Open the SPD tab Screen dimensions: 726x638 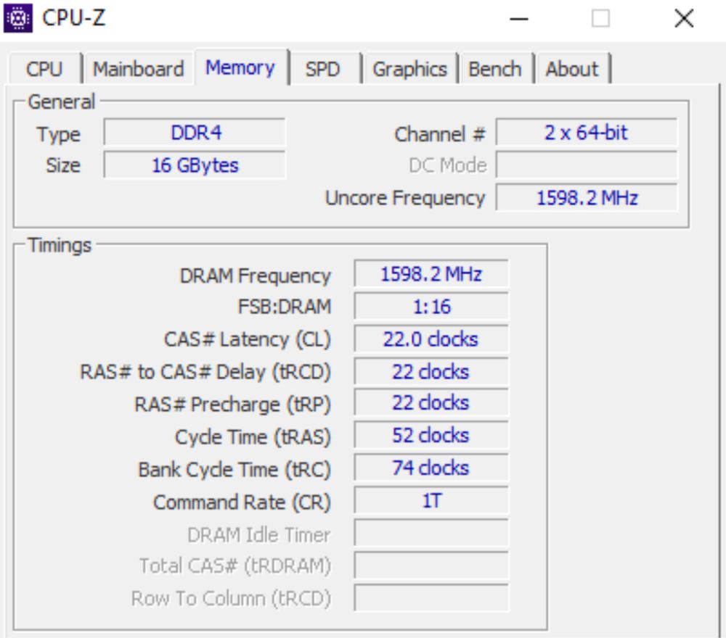click(x=323, y=69)
